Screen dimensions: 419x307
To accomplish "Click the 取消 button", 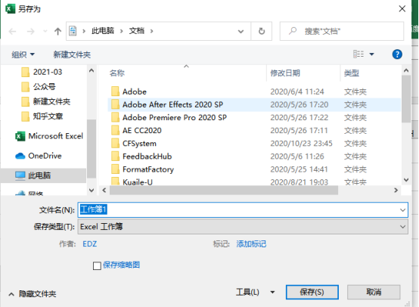I will (x=374, y=292).
